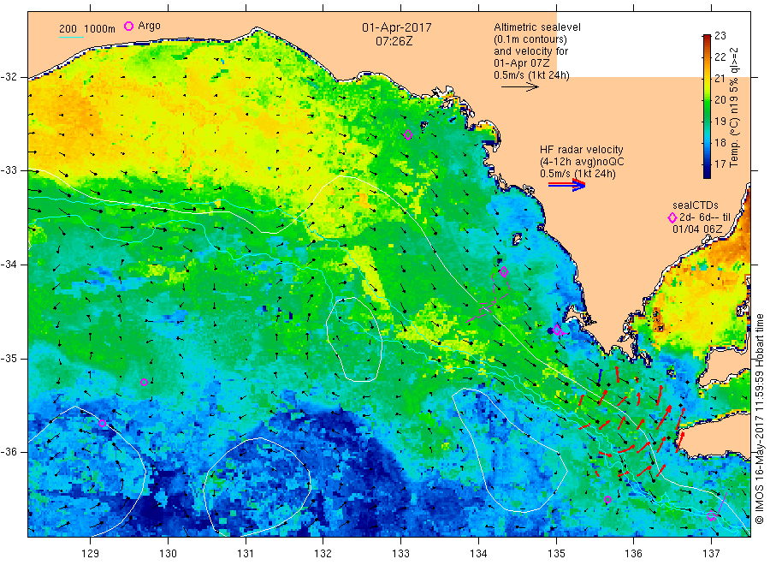Click the 20 tick label on the color bar
Viewport: 770px width, 565px height.
click(720, 100)
